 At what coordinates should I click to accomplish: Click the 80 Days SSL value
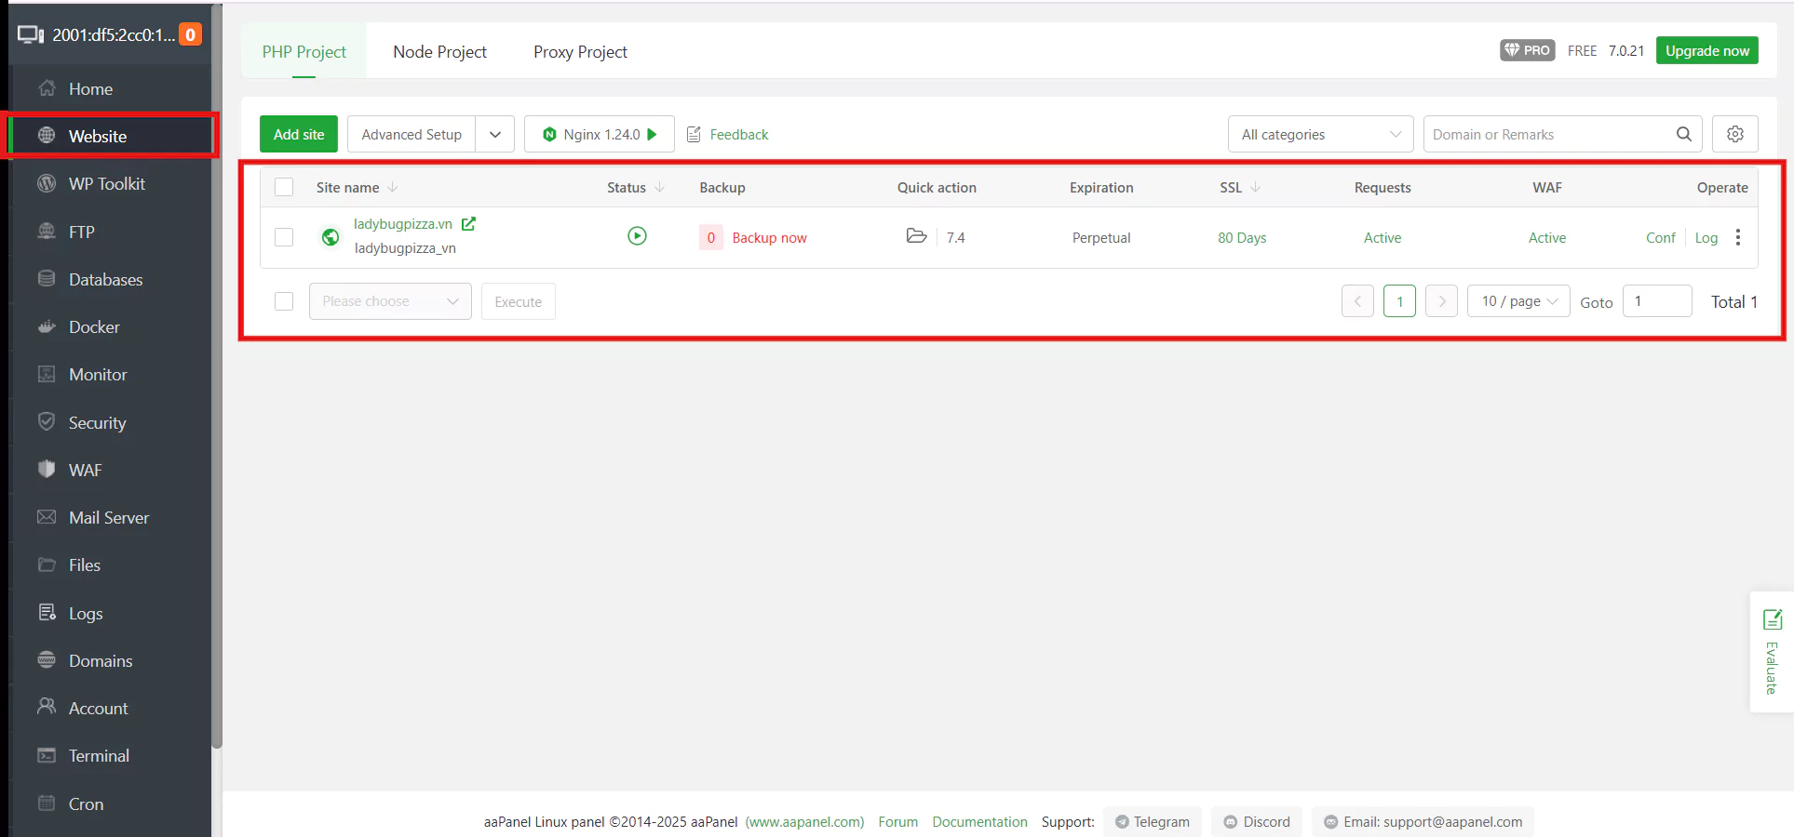tap(1242, 238)
